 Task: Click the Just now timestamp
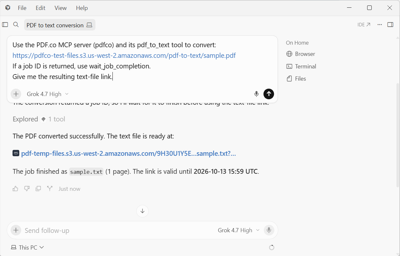point(69,189)
